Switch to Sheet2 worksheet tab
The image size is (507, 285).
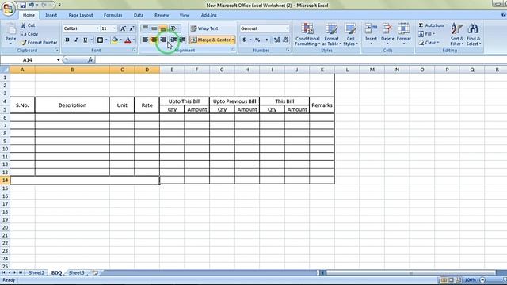[36, 272]
